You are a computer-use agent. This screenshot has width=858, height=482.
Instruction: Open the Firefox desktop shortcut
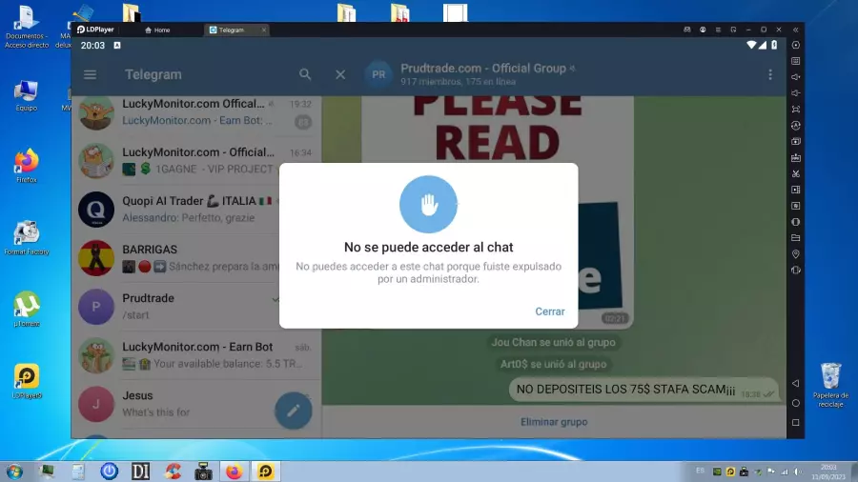click(27, 165)
